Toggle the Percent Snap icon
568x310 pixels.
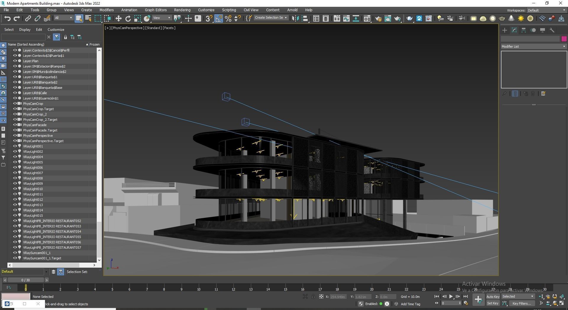tap(228, 18)
